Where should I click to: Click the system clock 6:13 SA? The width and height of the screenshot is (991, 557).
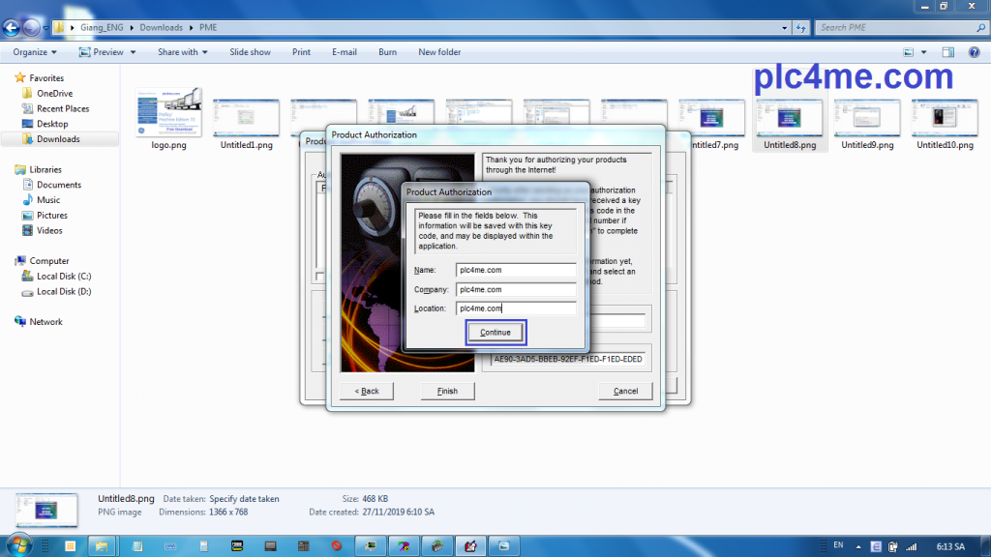(x=950, y=546)
